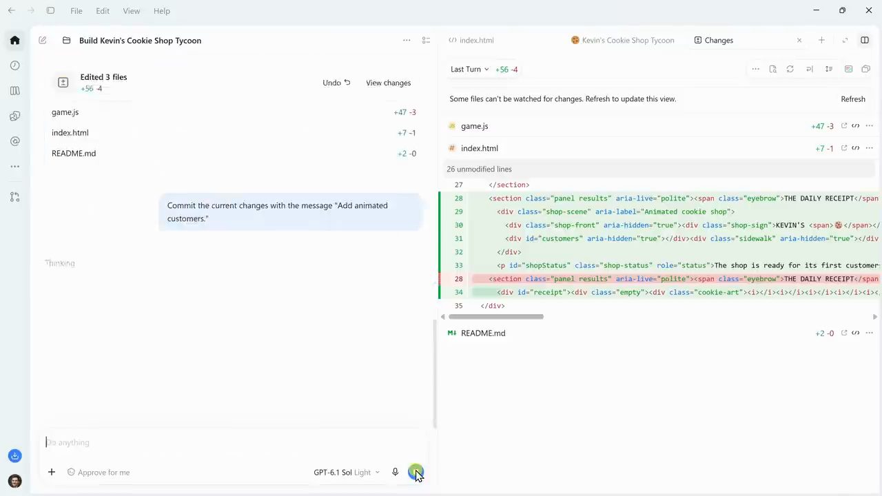Image resolution: width=882 pixels, height=496 pixels.
Task: Click the View changes button
Action: (x=388, y=83)
